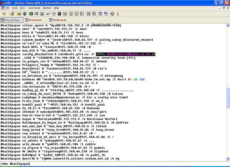The height and width of the screenshot is (167, 230).
Task: Click the grey icon right of the green Scripts Editor icon
Action: pyautogui.click(x=36, y=14)
